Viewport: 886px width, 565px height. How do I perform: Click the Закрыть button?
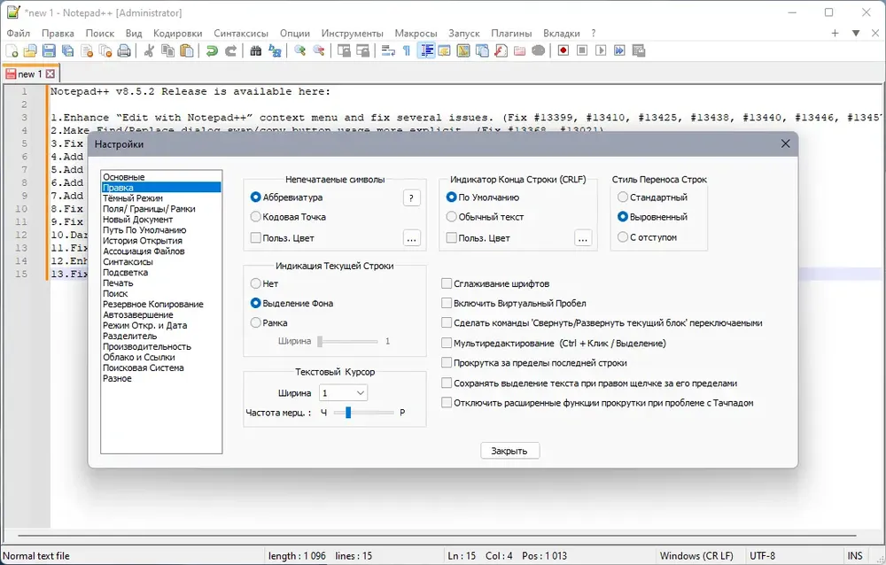[509, 451]
